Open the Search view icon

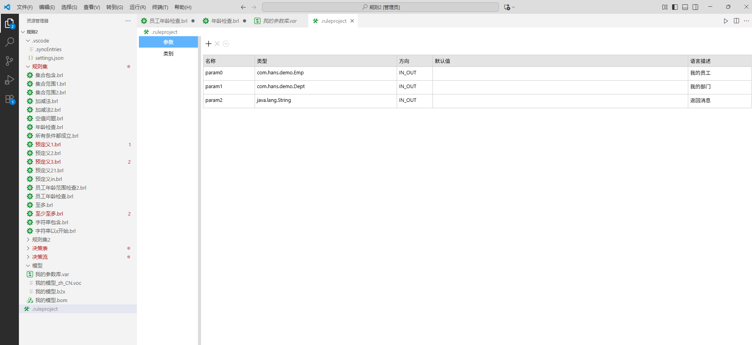(x=9, y=42)
